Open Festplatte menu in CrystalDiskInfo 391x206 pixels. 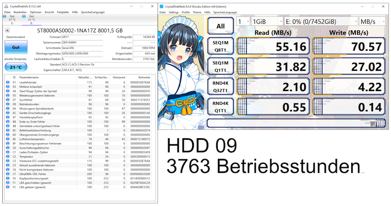(63, 12)
